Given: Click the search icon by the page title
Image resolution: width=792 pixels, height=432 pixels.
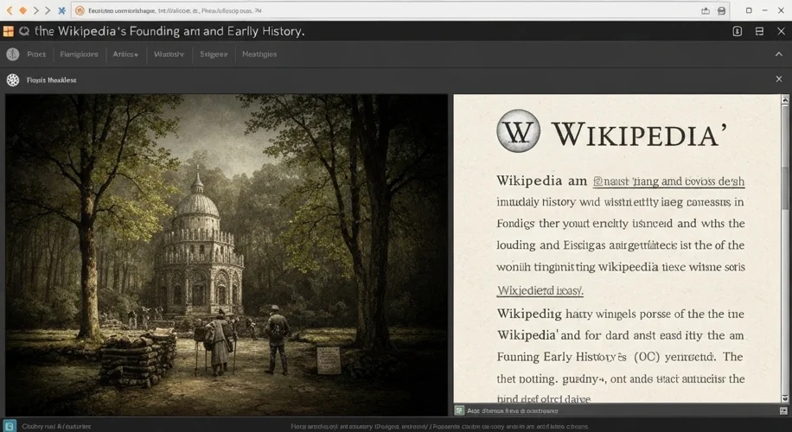Looking at the screenshot, I should click(x=23, y=31).
